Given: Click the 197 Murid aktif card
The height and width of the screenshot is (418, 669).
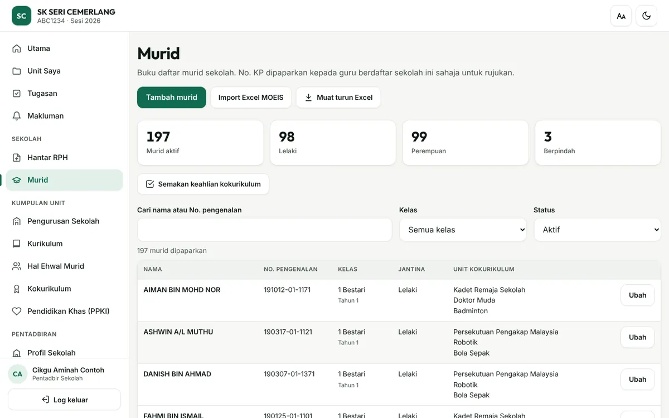Looking at the screenshot, I should tap(200, 143).
